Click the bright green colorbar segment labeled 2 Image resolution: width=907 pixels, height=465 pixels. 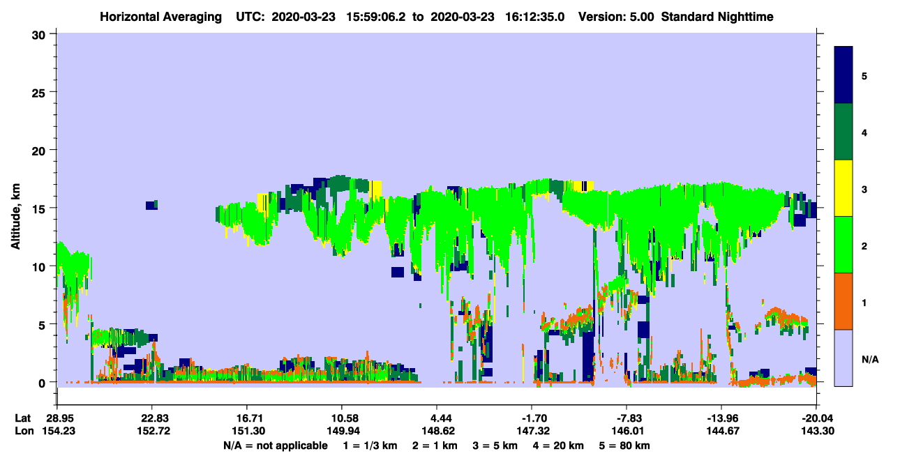coord(844,245)
